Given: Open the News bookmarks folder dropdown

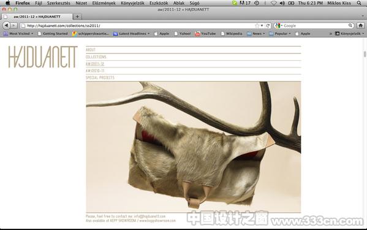Looking at the screenshot, I should coord(256,34).
